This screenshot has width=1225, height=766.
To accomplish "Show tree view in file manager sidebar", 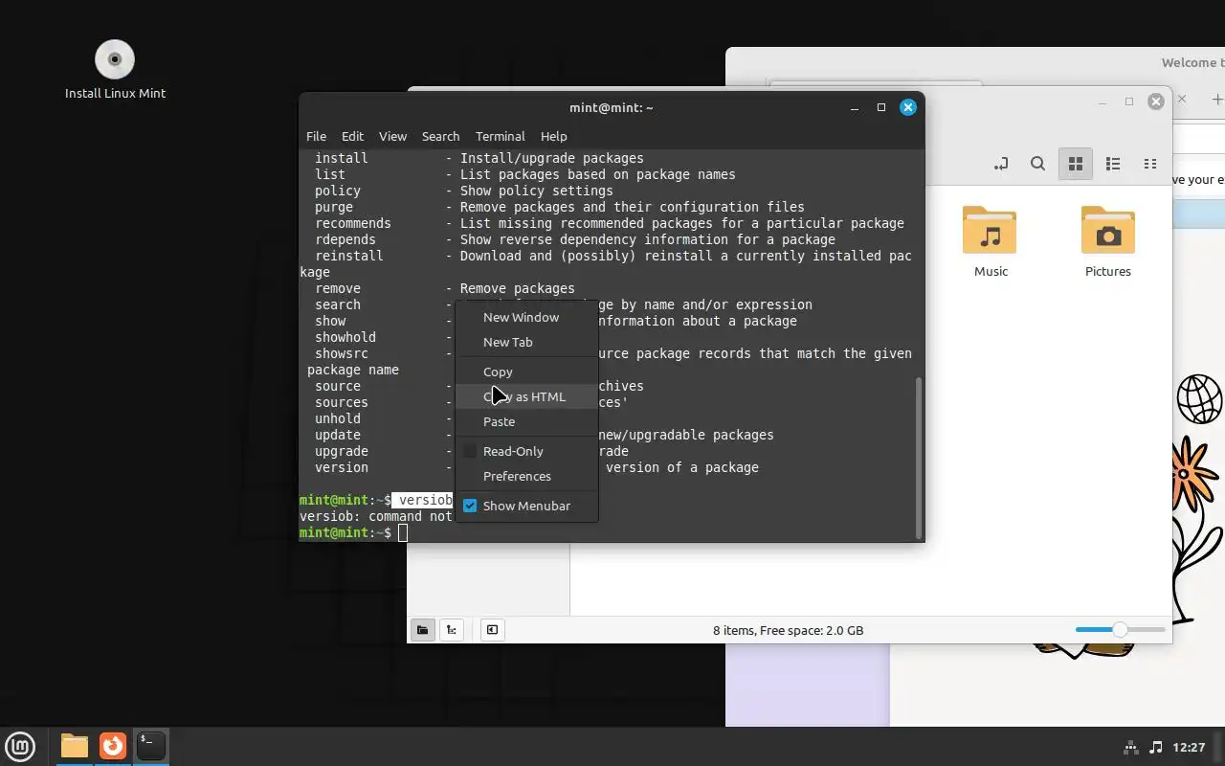I will pyautogui.click(x=451, y=630).
